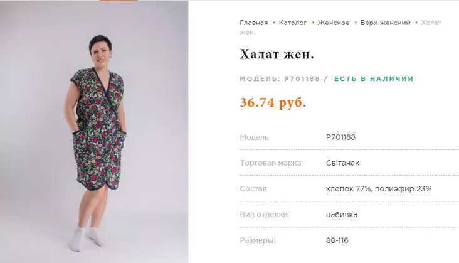The width and height of the screenshot is (459, 263).
Task: Open the robe product photo
Action: pos(94,132)
